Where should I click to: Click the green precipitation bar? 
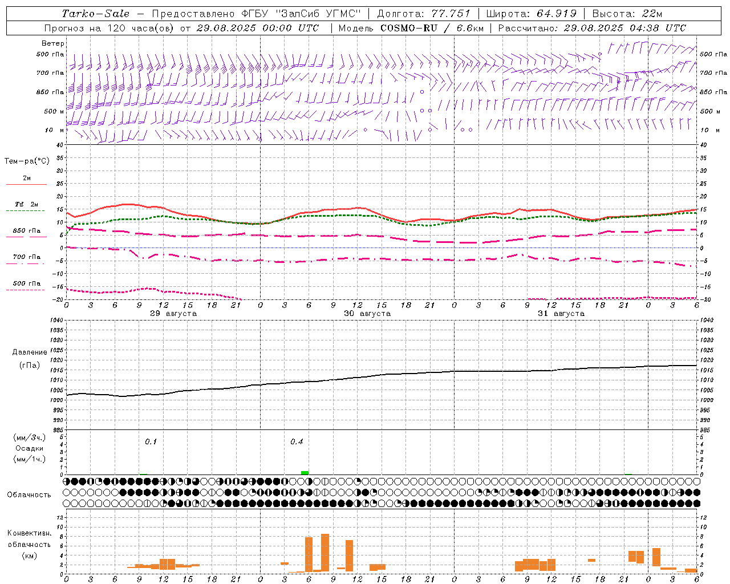(x=305, y=472)
